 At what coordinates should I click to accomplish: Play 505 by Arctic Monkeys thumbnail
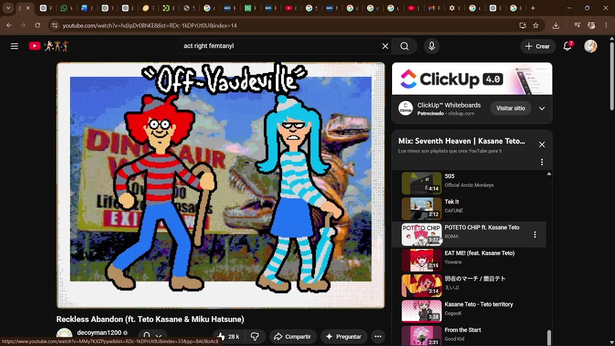[421, 183]
